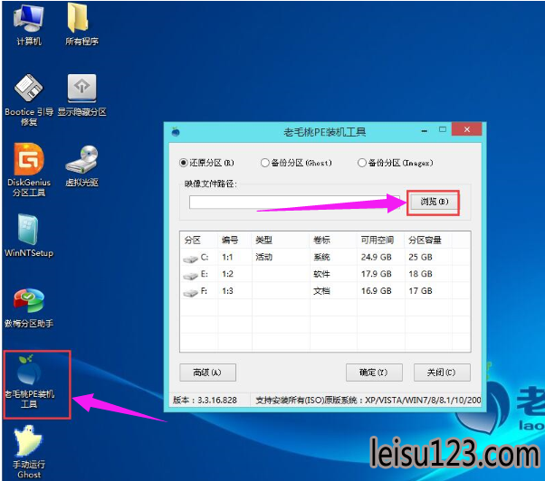Image resolution: width=545 pixels, height=481 pixels.
Task: Click the 文档 volume label cell
Action: [x=321, y=291]
